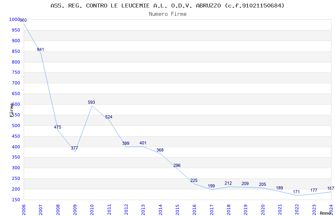The width and height of the screenshot is (335, 217).
Task: Select data label 524 for 2011
Action: click(108, 117)
